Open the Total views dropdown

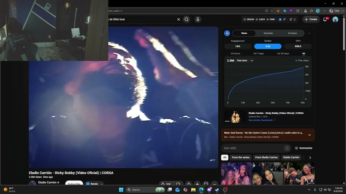click(245, 61)
